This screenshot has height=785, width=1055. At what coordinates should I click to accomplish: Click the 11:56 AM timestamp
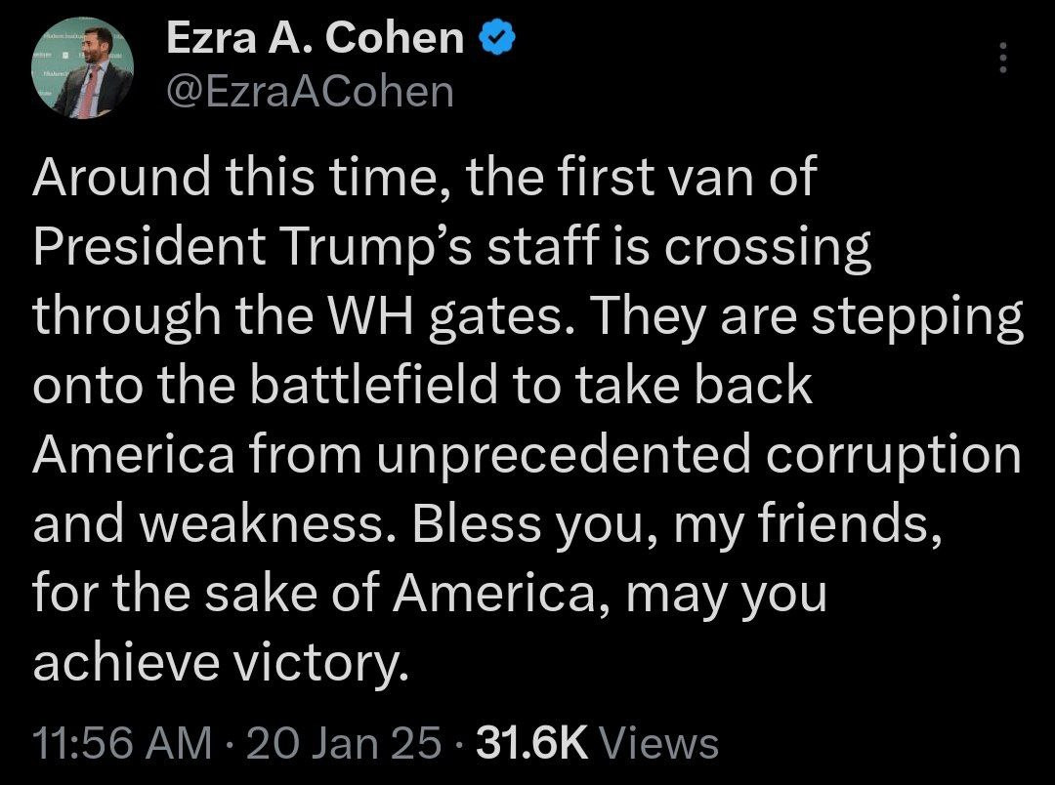[x=122, y=743]
